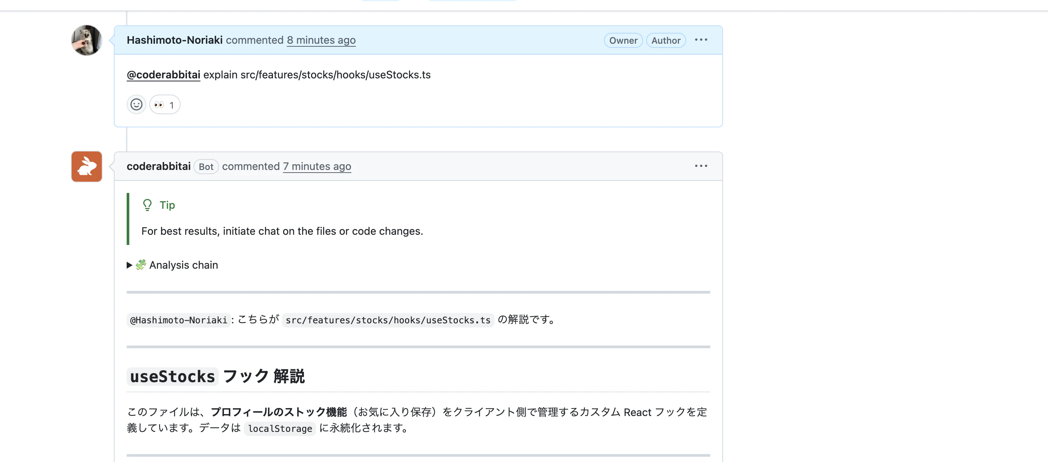Expand the Analysis chain disclosure triangle
Screen dimensions: 1048x462
129,265
